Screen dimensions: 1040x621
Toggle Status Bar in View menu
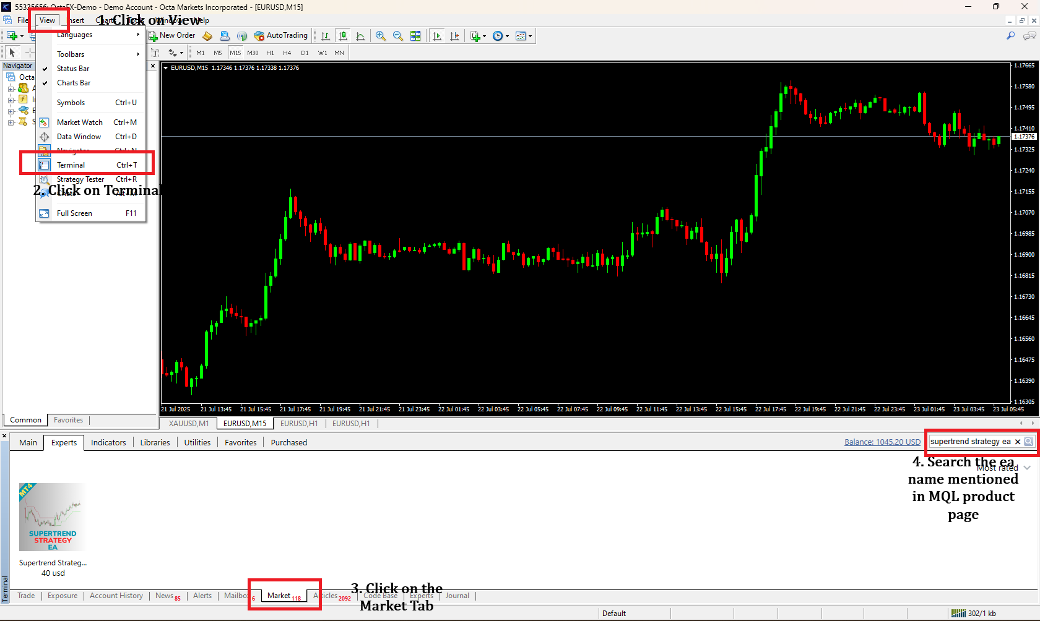(91, 69)
